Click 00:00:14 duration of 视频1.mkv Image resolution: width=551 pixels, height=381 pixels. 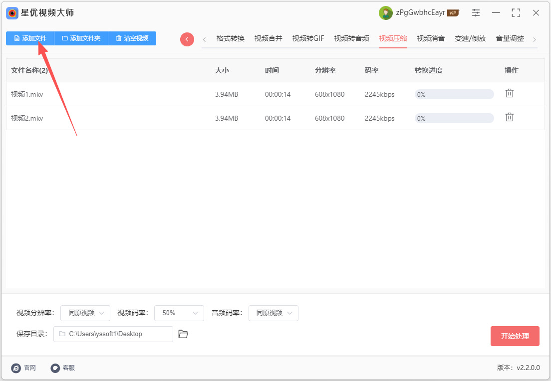point(277,94)
